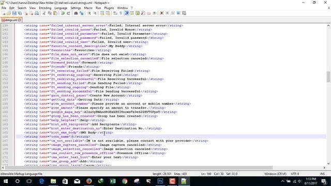Click the Save Recorded Macro icon
Viewport: 331px width, 186px height.
[x=184, y=13]
